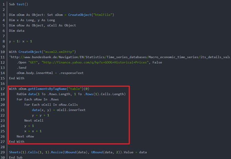Click the 'False' argument on line 12

157,63
